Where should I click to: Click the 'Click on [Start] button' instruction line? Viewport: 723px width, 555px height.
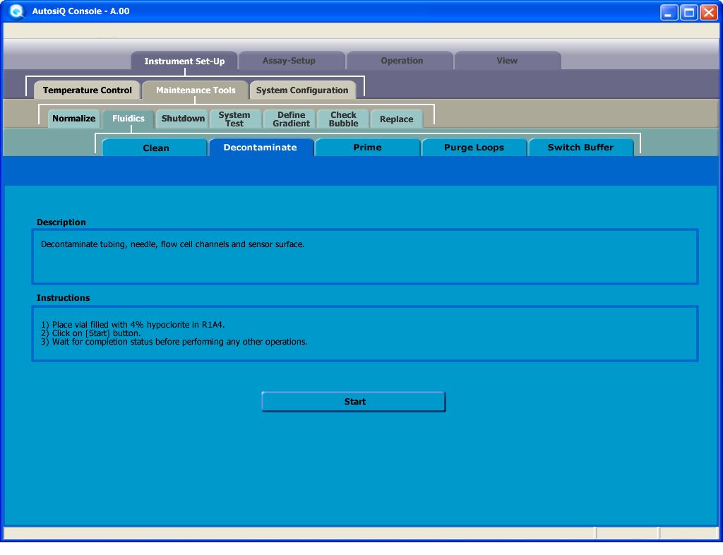coord(91,333)
